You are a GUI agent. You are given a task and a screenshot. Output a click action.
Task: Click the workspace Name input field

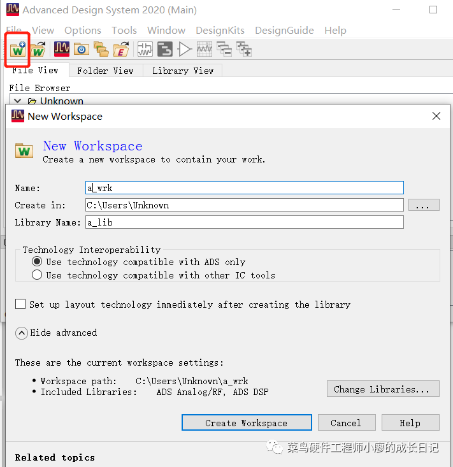pyautogui.click(x=244, y=188)
